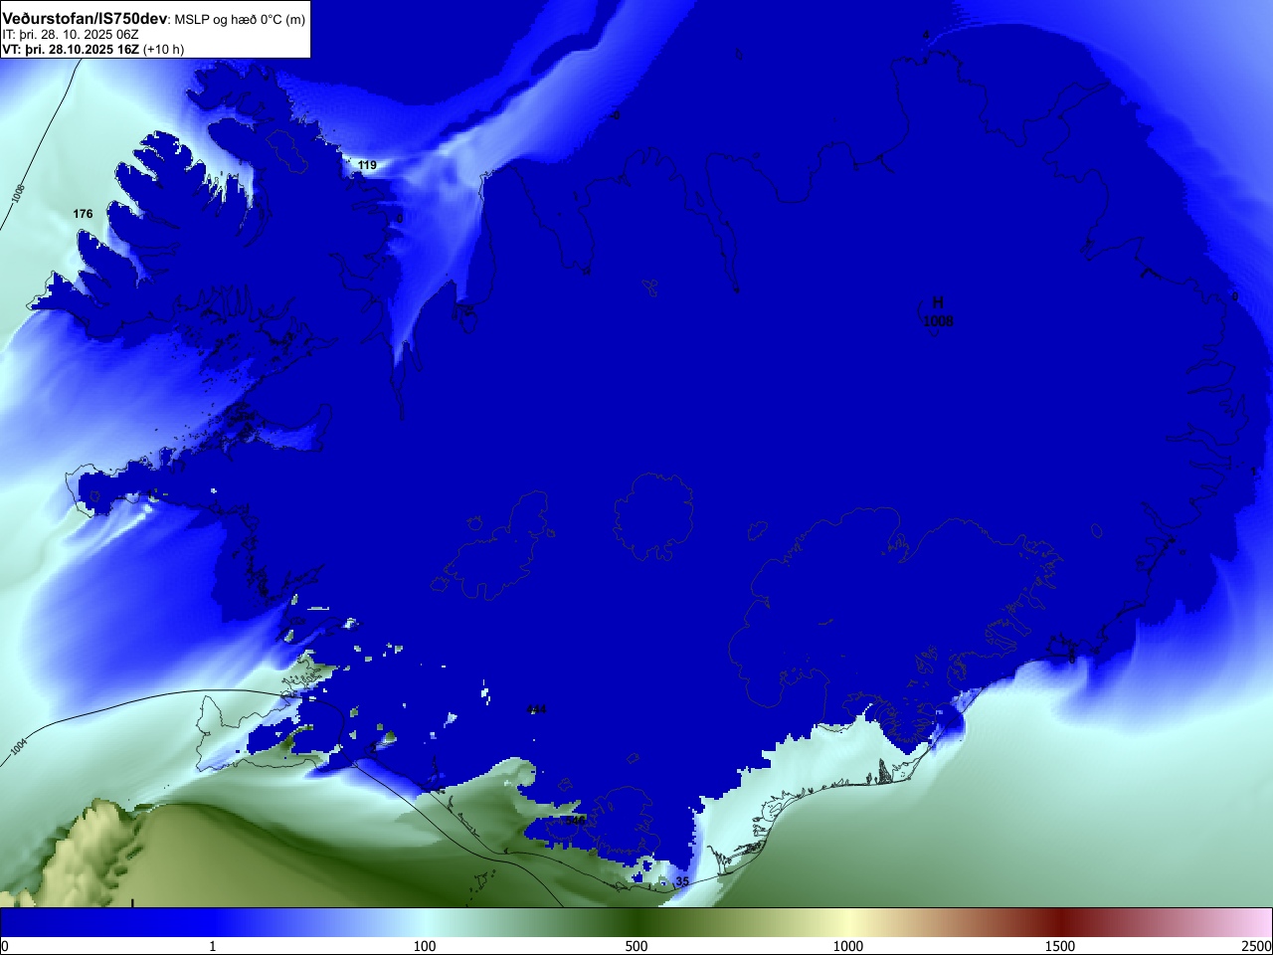The height and width of the screenshot is (955, 1273).
Task: Click the H high-pressure marker
Action: click(937, 302)
